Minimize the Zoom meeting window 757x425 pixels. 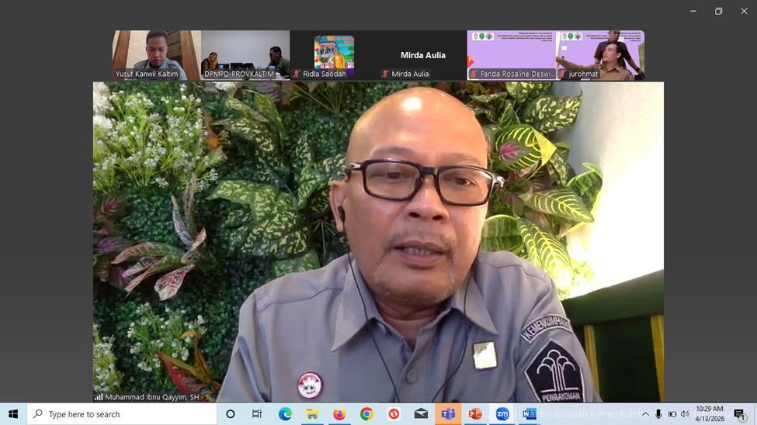[x=693, y=11]
